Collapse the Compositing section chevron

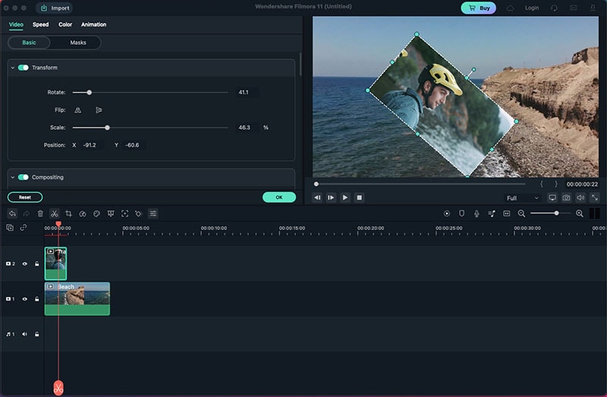(x=13, y=177)
